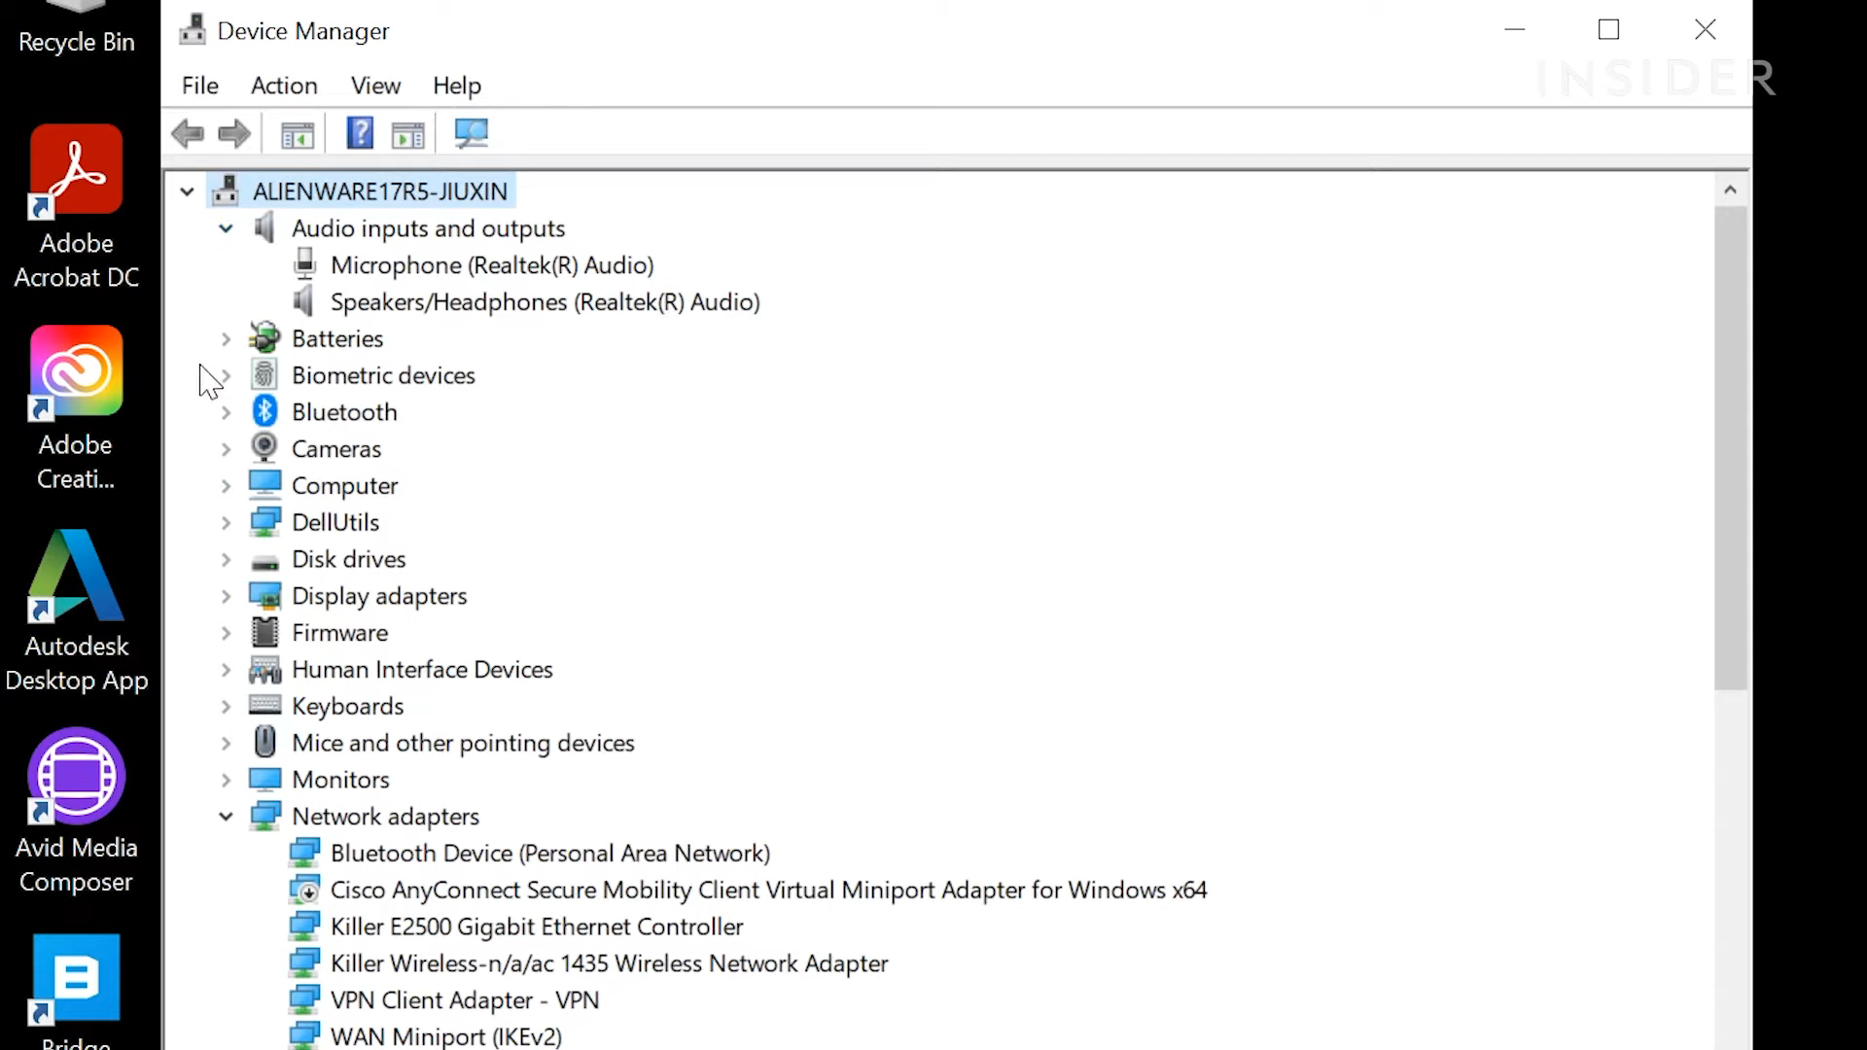Screen dimensions: 1867x1050
Task: Collapse the Audio inputs and outputs section
Action: (x=225, y=228)
